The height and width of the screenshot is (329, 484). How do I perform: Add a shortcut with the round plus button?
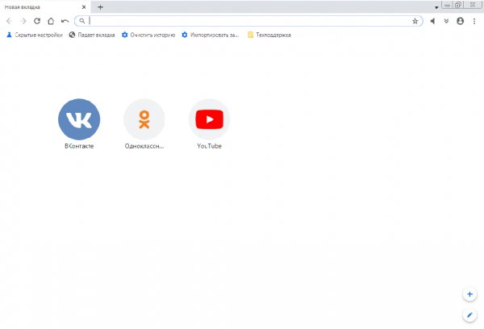tap(469, 294)
